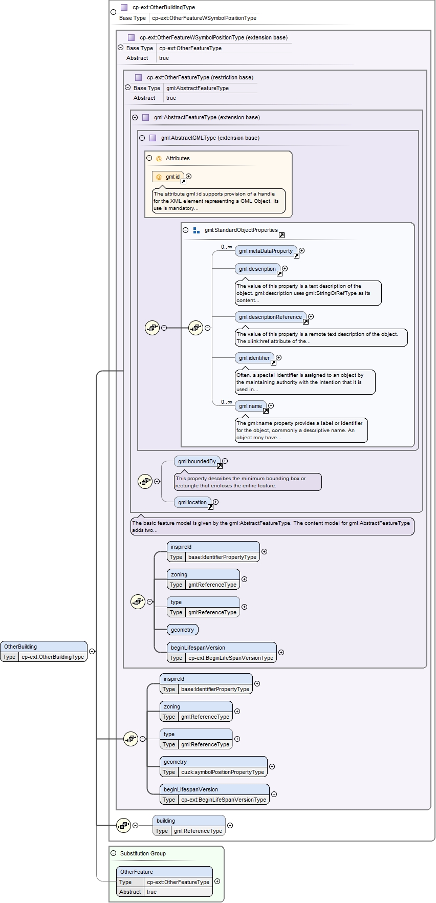Viewport: 436px width, 903px height.
Task: Collapse the cp-ext:OtherFeatureType restriction base section
Action: coord(127,87)
